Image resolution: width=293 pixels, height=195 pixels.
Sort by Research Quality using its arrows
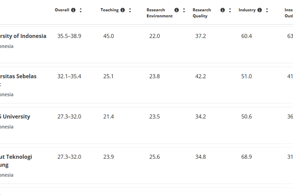(230, 10)
